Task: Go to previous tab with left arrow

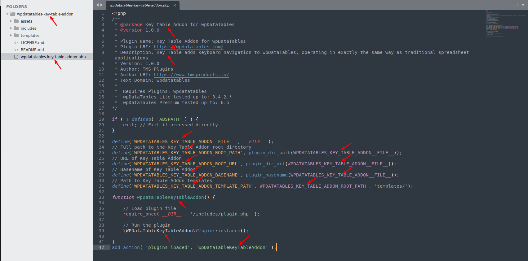Action: (97, 5)
